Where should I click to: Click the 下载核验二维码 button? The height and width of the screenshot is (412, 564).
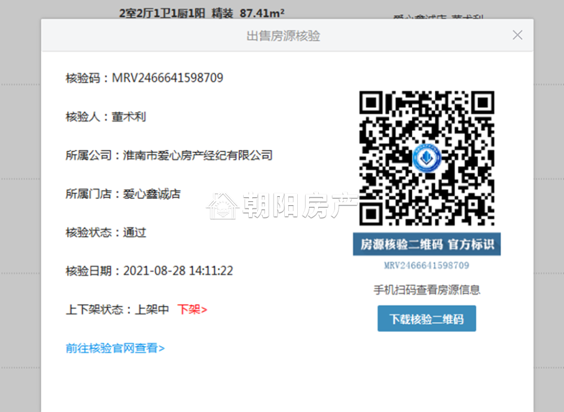click(426, 318)
